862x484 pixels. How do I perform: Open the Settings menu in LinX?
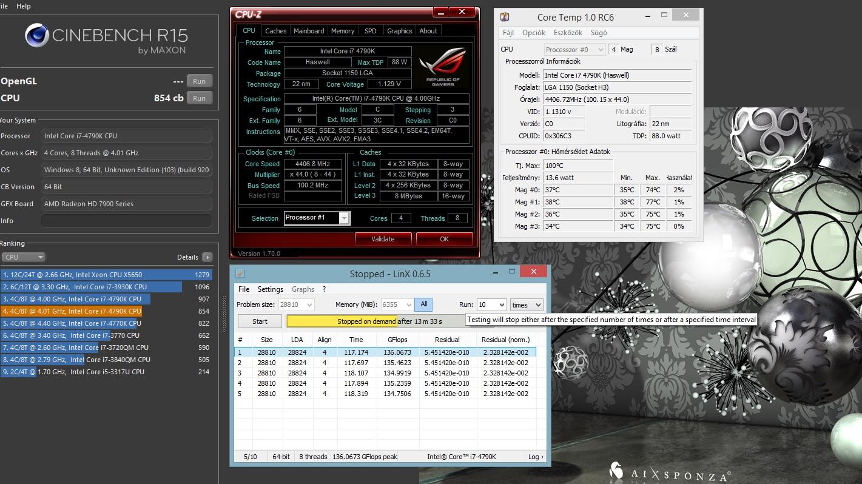click(271, 289)
